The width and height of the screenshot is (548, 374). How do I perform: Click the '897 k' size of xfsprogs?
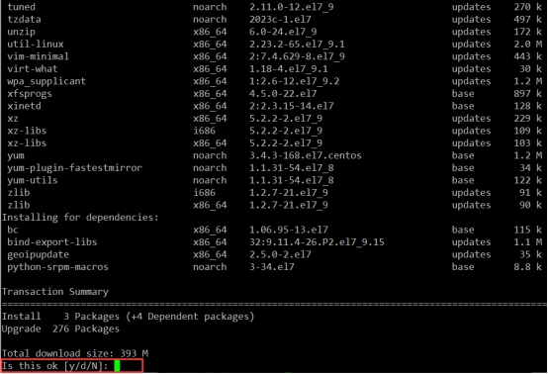click(528, 94)
